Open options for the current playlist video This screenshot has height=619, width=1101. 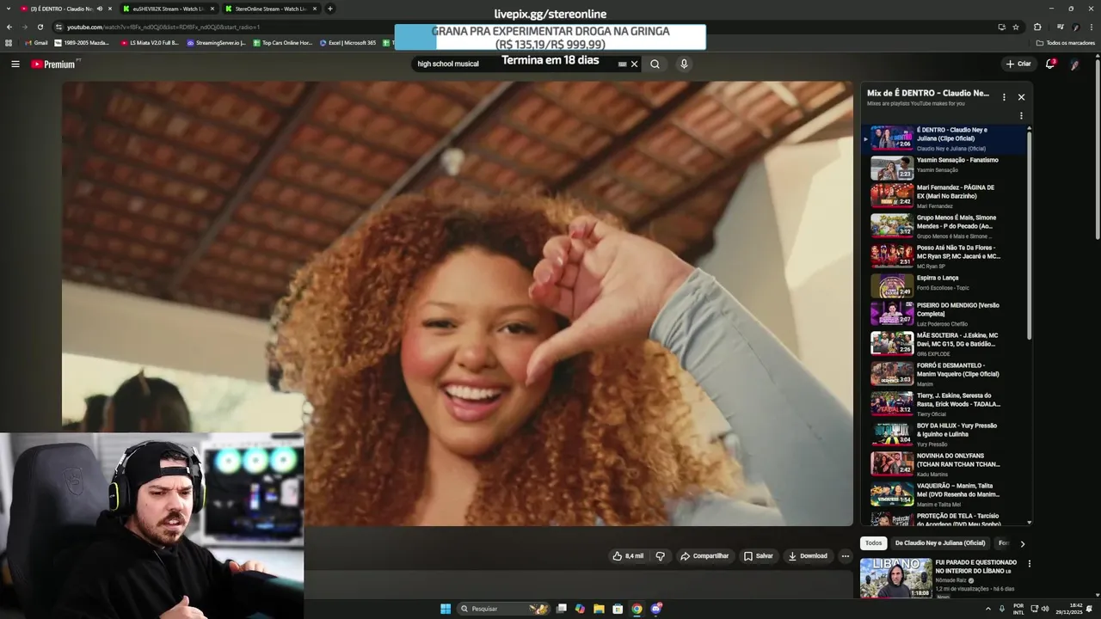click(1021, 115)
